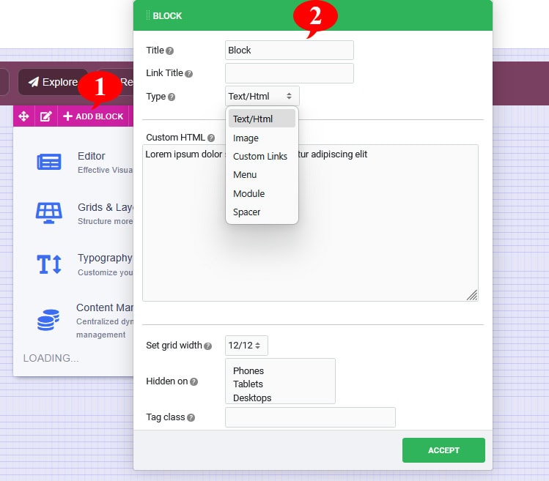Click the Content Management coins icon
The height and width of the screenshot is (481, 549).
[48, 320]
